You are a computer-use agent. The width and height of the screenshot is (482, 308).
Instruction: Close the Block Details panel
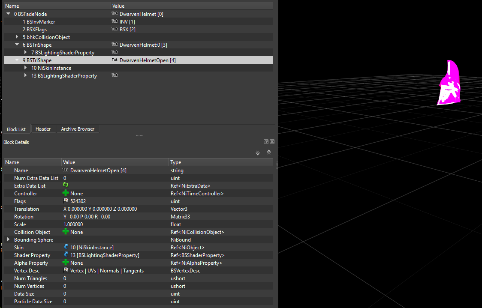(x=272, y=141)
